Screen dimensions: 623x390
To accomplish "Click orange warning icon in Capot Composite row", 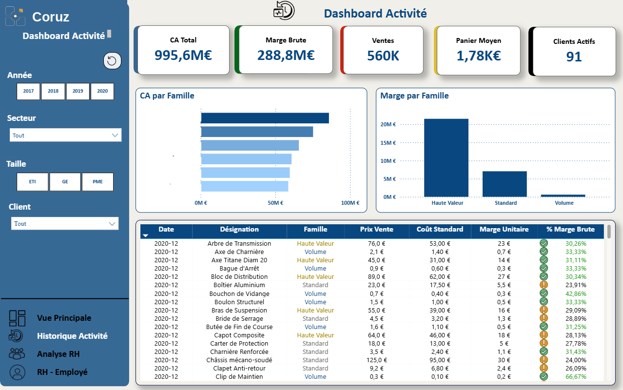I will pyautogui.click(x=544, y=335).
